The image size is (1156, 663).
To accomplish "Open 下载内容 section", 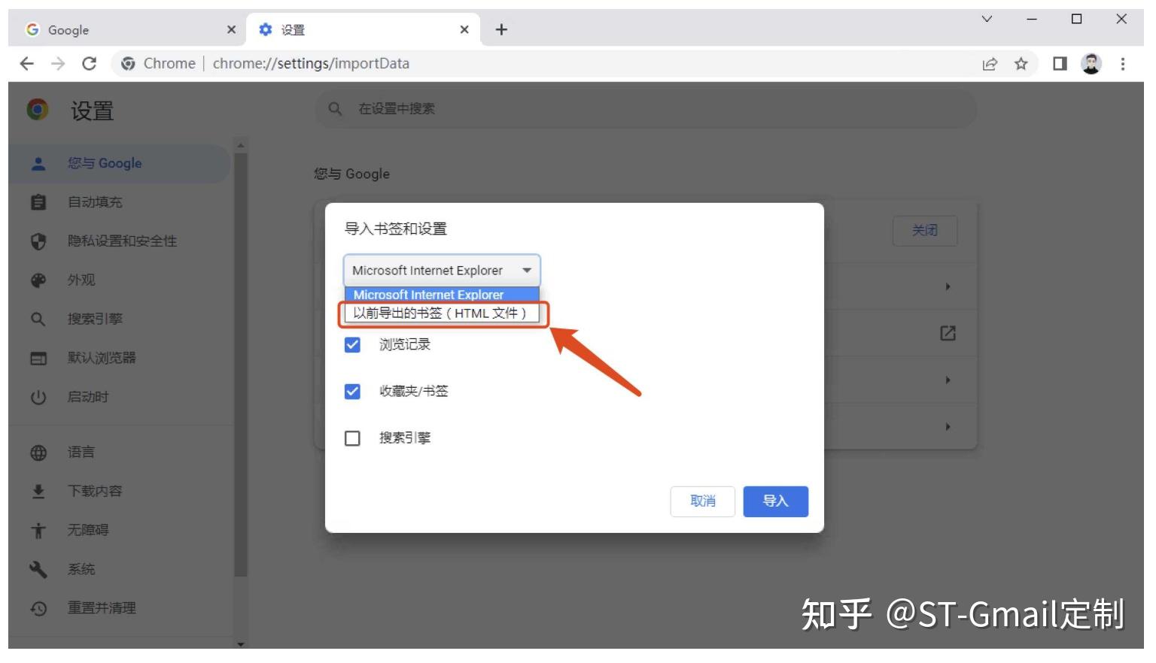I will [x=120, y=492].
